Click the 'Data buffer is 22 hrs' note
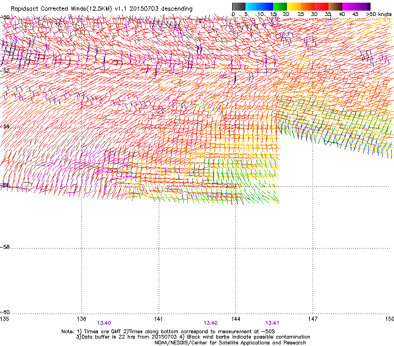The height and width of the screenshot is (346, 394). coord(109,337)
